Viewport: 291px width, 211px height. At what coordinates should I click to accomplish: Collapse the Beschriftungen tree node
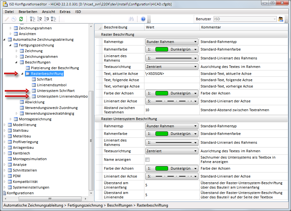click(17, 62)
